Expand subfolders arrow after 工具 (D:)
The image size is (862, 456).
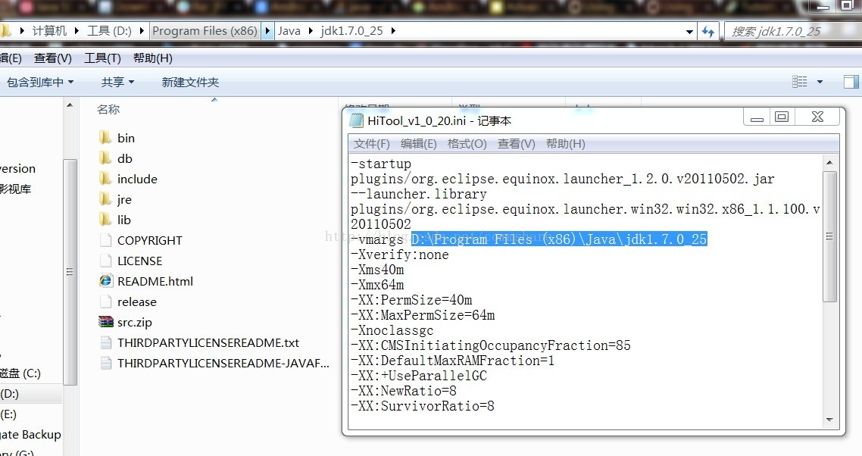[x=142, y=31]
